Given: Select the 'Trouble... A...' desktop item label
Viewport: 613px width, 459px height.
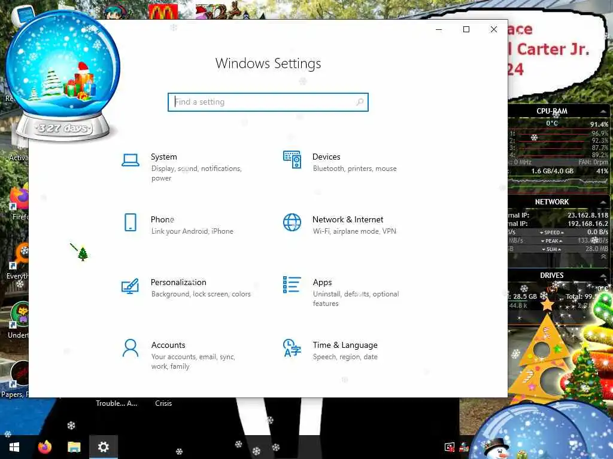Looking at the screenshot, I should pyautogui.click(x=117, y=403).
